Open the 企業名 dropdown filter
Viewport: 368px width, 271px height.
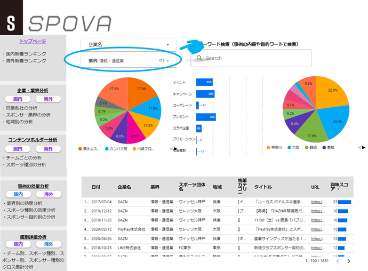tap(129, 44)
